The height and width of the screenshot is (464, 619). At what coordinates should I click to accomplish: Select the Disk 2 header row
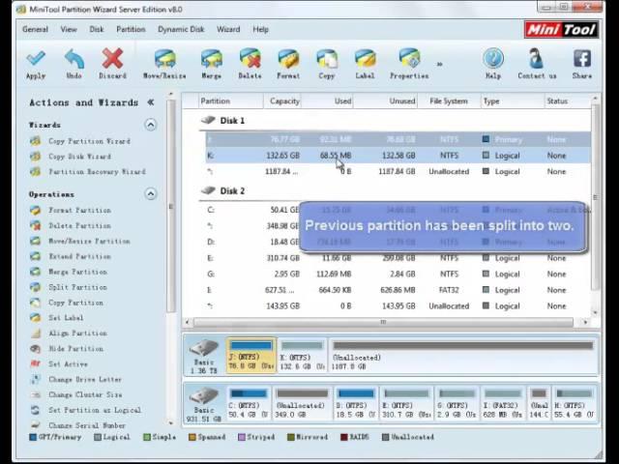[395, 191]
